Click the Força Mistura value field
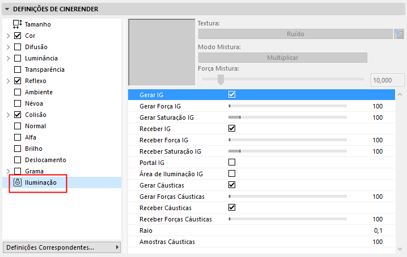This screenshot has height=257, width=407. pos(385,80)
